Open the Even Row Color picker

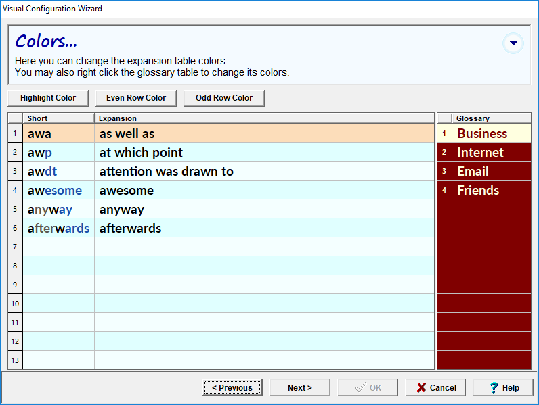136,98
